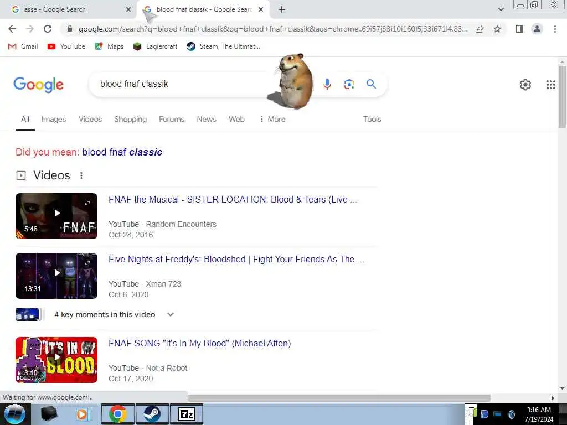Expand 4 key moments in this video
567x425 pixels.
[x=114, y=314]
